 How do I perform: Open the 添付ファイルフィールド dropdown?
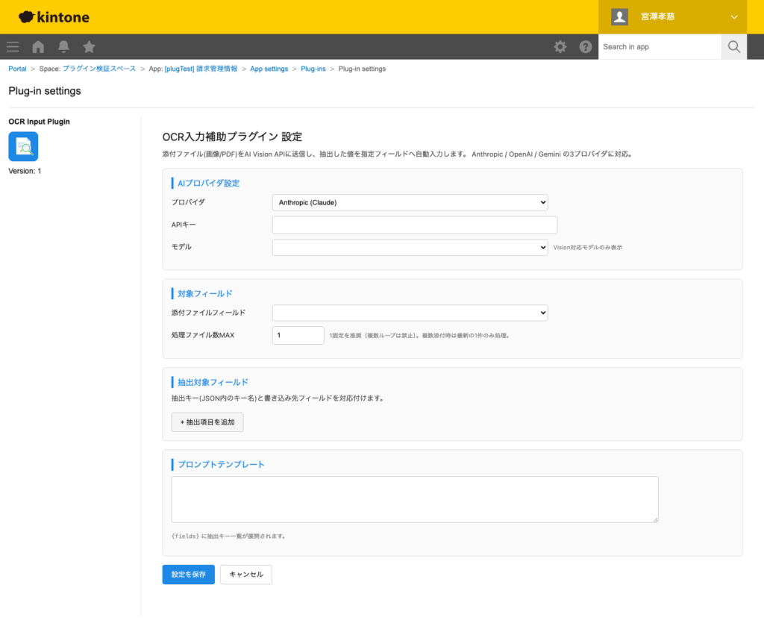click(410, 313)
